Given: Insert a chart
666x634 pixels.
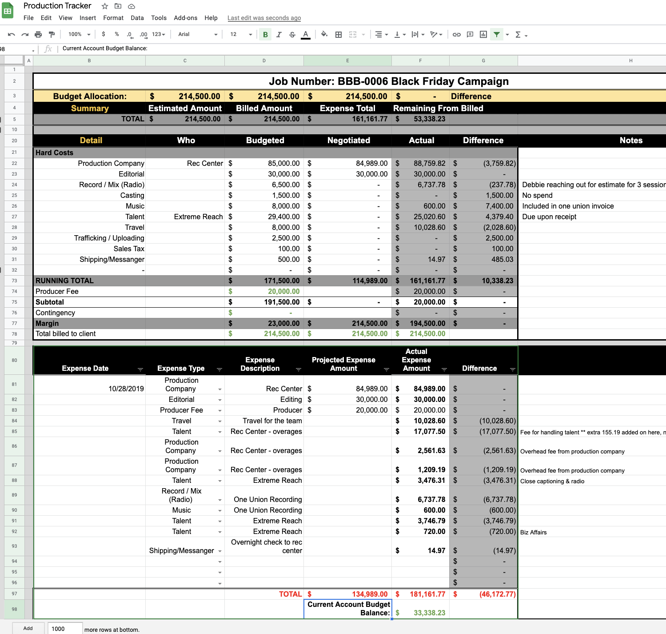Looking at the screenshot, I should point(483,35).
